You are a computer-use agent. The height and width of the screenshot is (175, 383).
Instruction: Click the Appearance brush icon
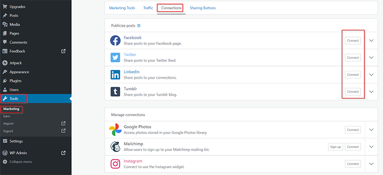(4, 72)
